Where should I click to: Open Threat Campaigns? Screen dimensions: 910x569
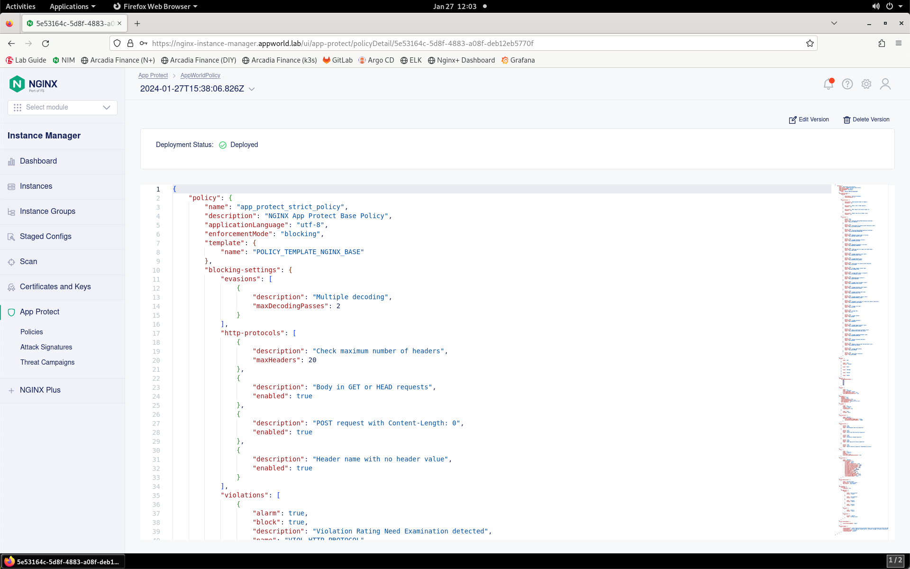coord(47,362)
